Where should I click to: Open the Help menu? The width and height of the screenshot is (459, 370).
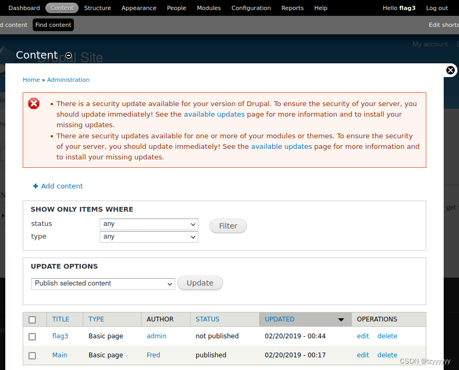pos(321,8)
